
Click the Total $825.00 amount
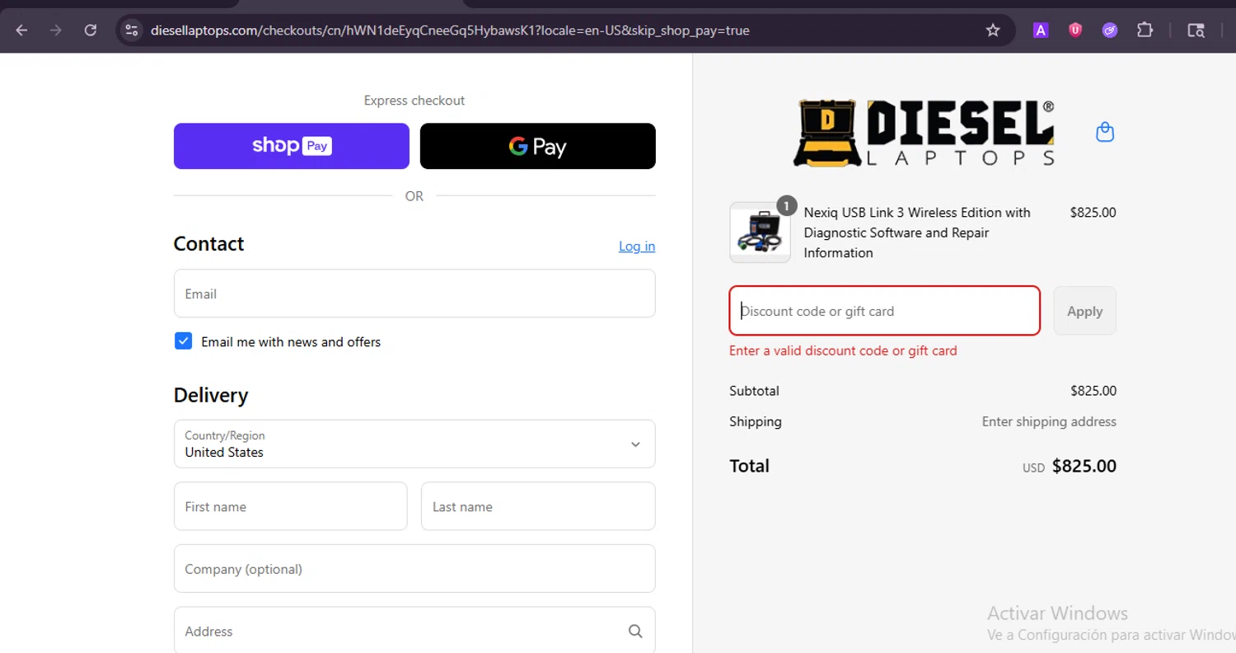[x=1084, y=466]
